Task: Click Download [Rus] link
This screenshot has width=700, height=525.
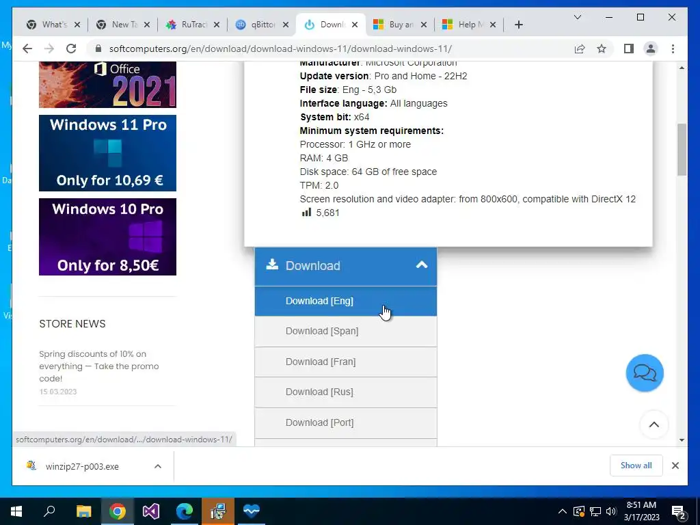Action: click(x=345, y=392)
